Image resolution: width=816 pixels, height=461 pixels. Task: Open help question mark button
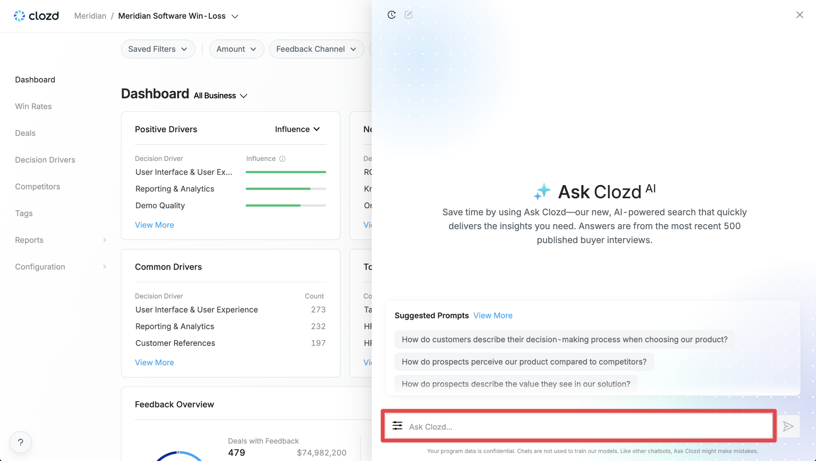point(21,442)
